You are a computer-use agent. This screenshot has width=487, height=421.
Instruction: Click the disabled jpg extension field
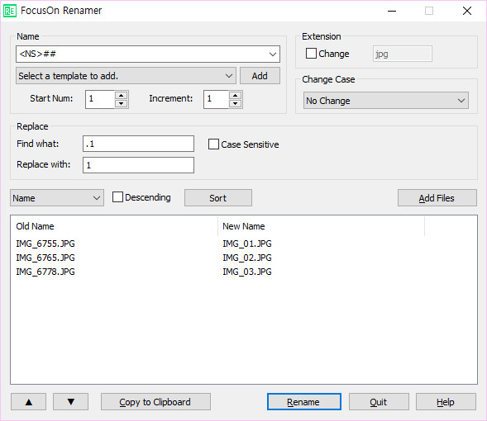(402, 54)
